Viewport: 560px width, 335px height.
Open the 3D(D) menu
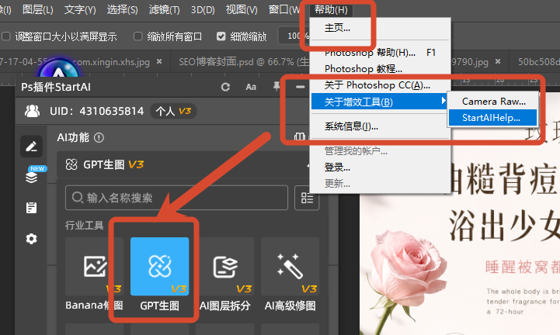click(x=203, y=9)
